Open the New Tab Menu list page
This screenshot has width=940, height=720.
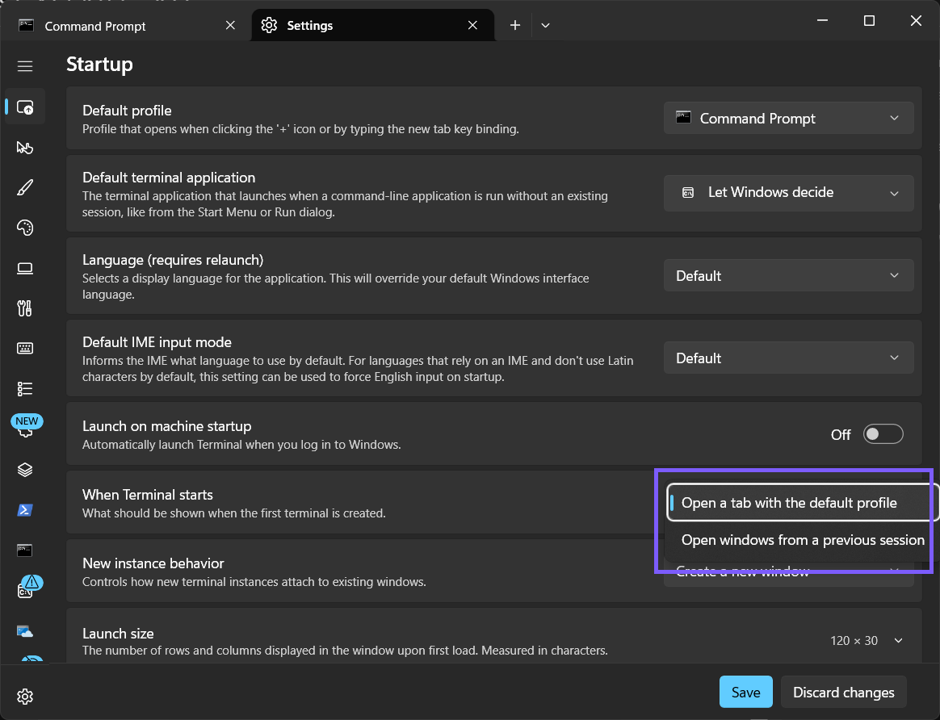point(24,389)
